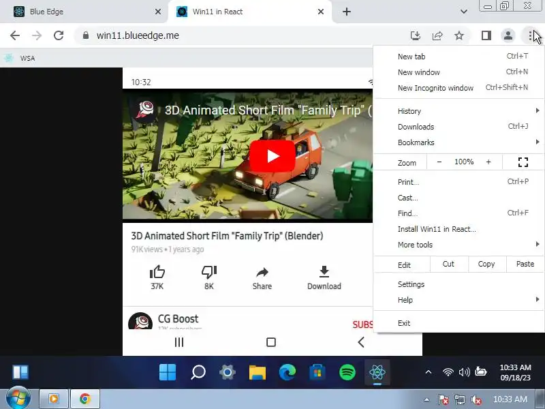This screenshot has width=545, height=409.
Task: Click Cut in the Edit row
Action: (449, 264)
